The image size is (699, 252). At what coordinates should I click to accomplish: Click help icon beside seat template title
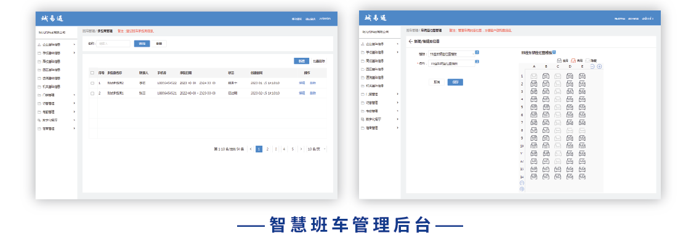coord(554,52)
